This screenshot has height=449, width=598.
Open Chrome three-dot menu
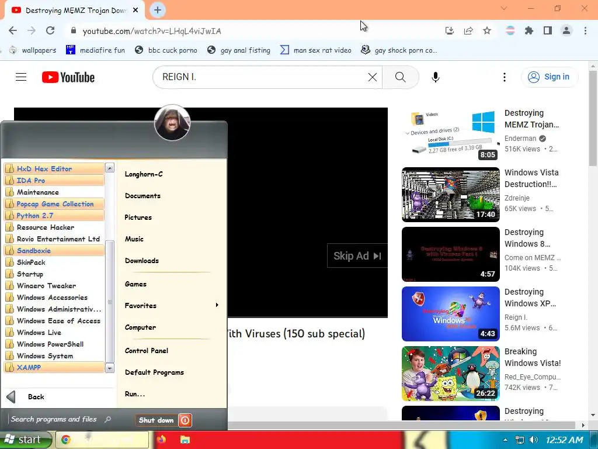(x=585, y=30)
